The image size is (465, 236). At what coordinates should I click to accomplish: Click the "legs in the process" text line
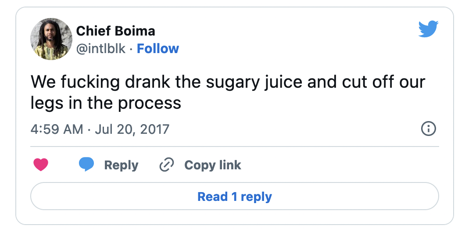(x=106, y=103)
